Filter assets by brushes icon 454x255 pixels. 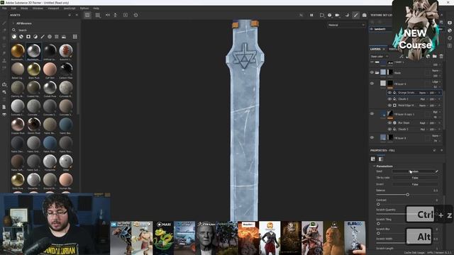[43, 37]
